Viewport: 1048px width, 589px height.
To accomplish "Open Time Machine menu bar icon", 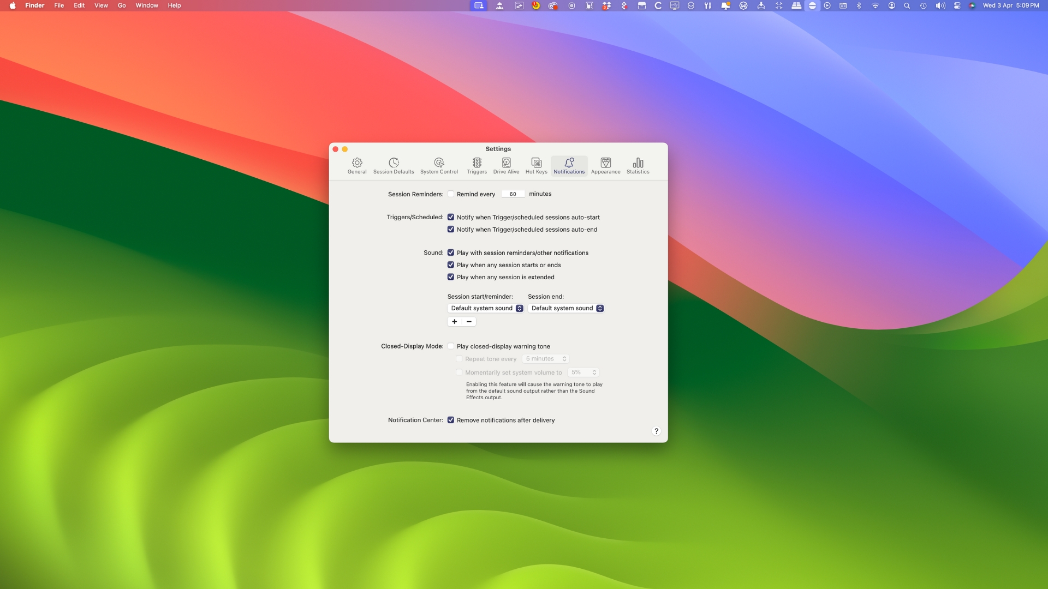I will (x=923, y=5).
